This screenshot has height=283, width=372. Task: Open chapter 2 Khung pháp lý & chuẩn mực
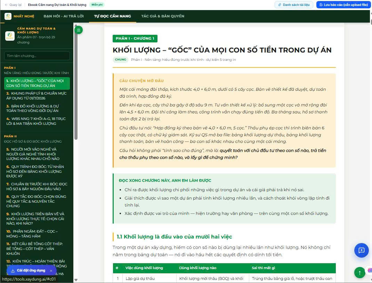pyautogui.click(x=37, y=96)
